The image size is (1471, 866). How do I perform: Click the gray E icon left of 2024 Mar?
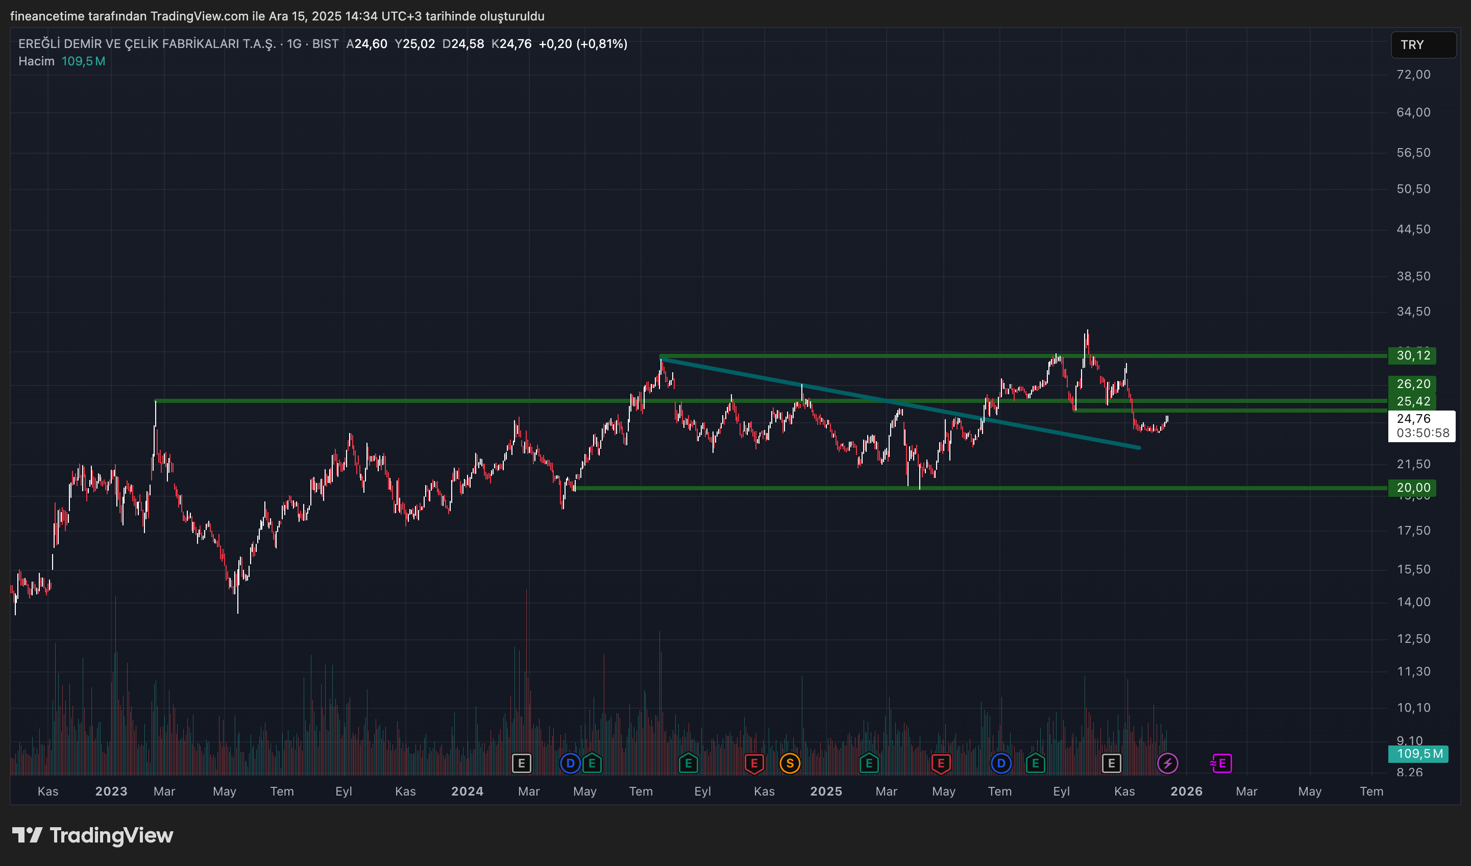coord(521,763)
